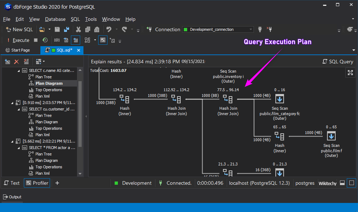Open the Connection dropdown Development_connection
Image resolution: width=358 pixels, height=212 pixels.
tap(218, 29)
